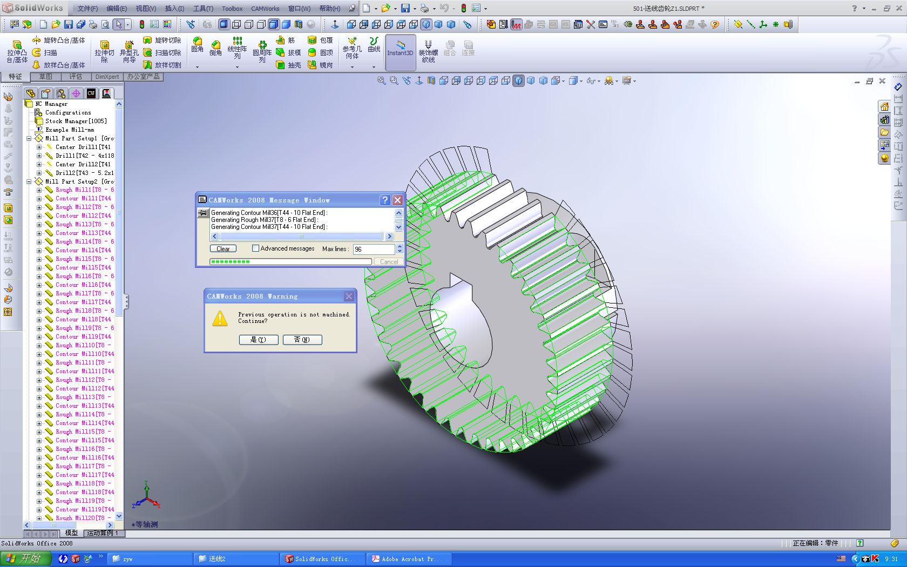This screenshot has width=907, height=567.
Task: Toggle section view in the standard toolbar
Action: click(x=299, y=24)
